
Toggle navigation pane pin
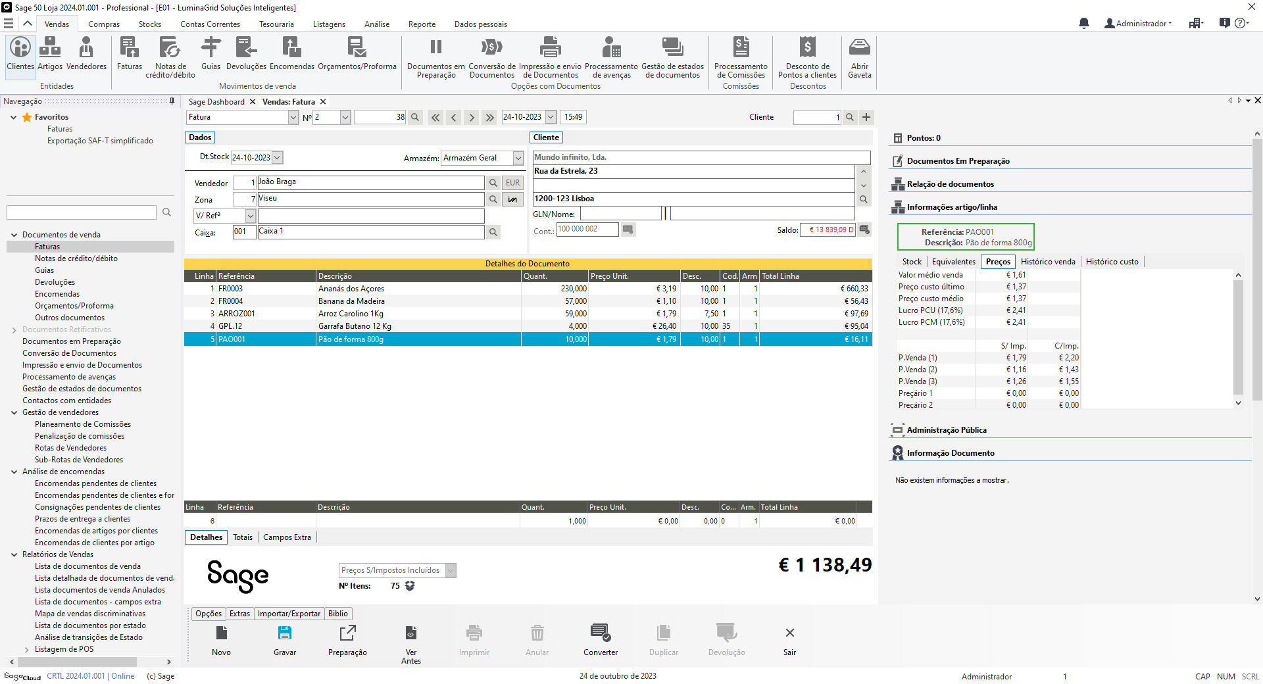tap(172, 101)
